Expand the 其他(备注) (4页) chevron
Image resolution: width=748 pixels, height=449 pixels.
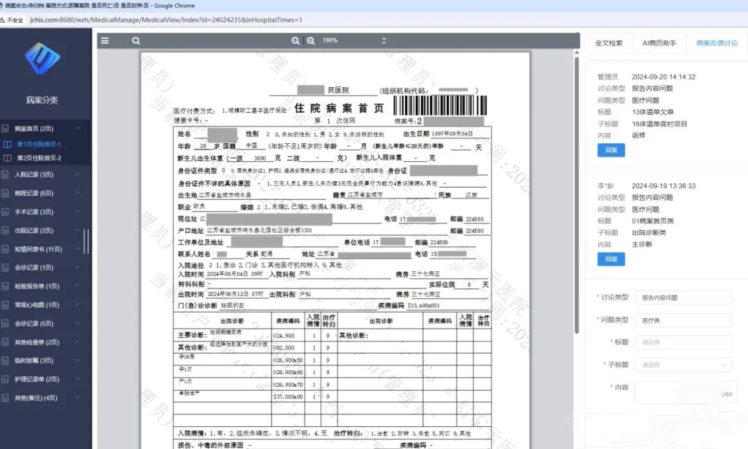[78, 398]
